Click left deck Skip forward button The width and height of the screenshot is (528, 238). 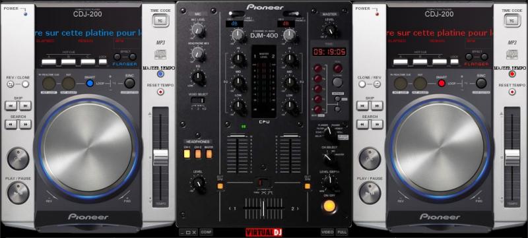(25, 106)
